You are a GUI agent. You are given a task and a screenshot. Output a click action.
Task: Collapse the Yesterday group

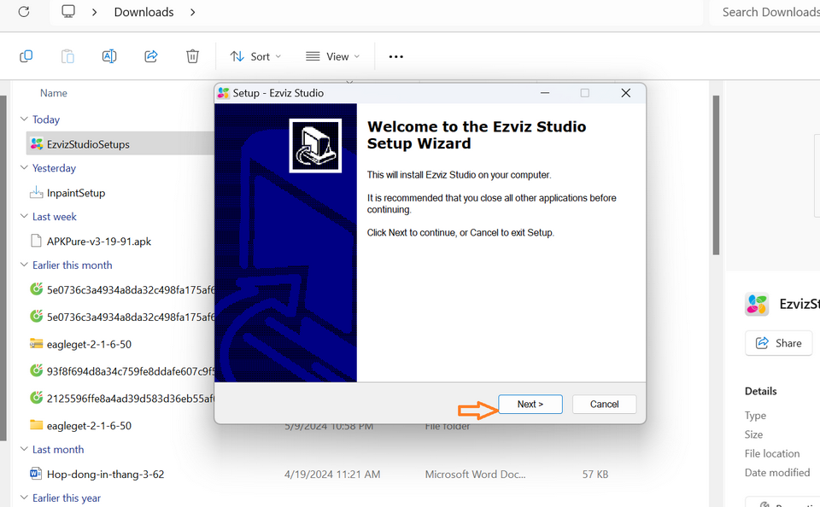click(x=24, y=168)
